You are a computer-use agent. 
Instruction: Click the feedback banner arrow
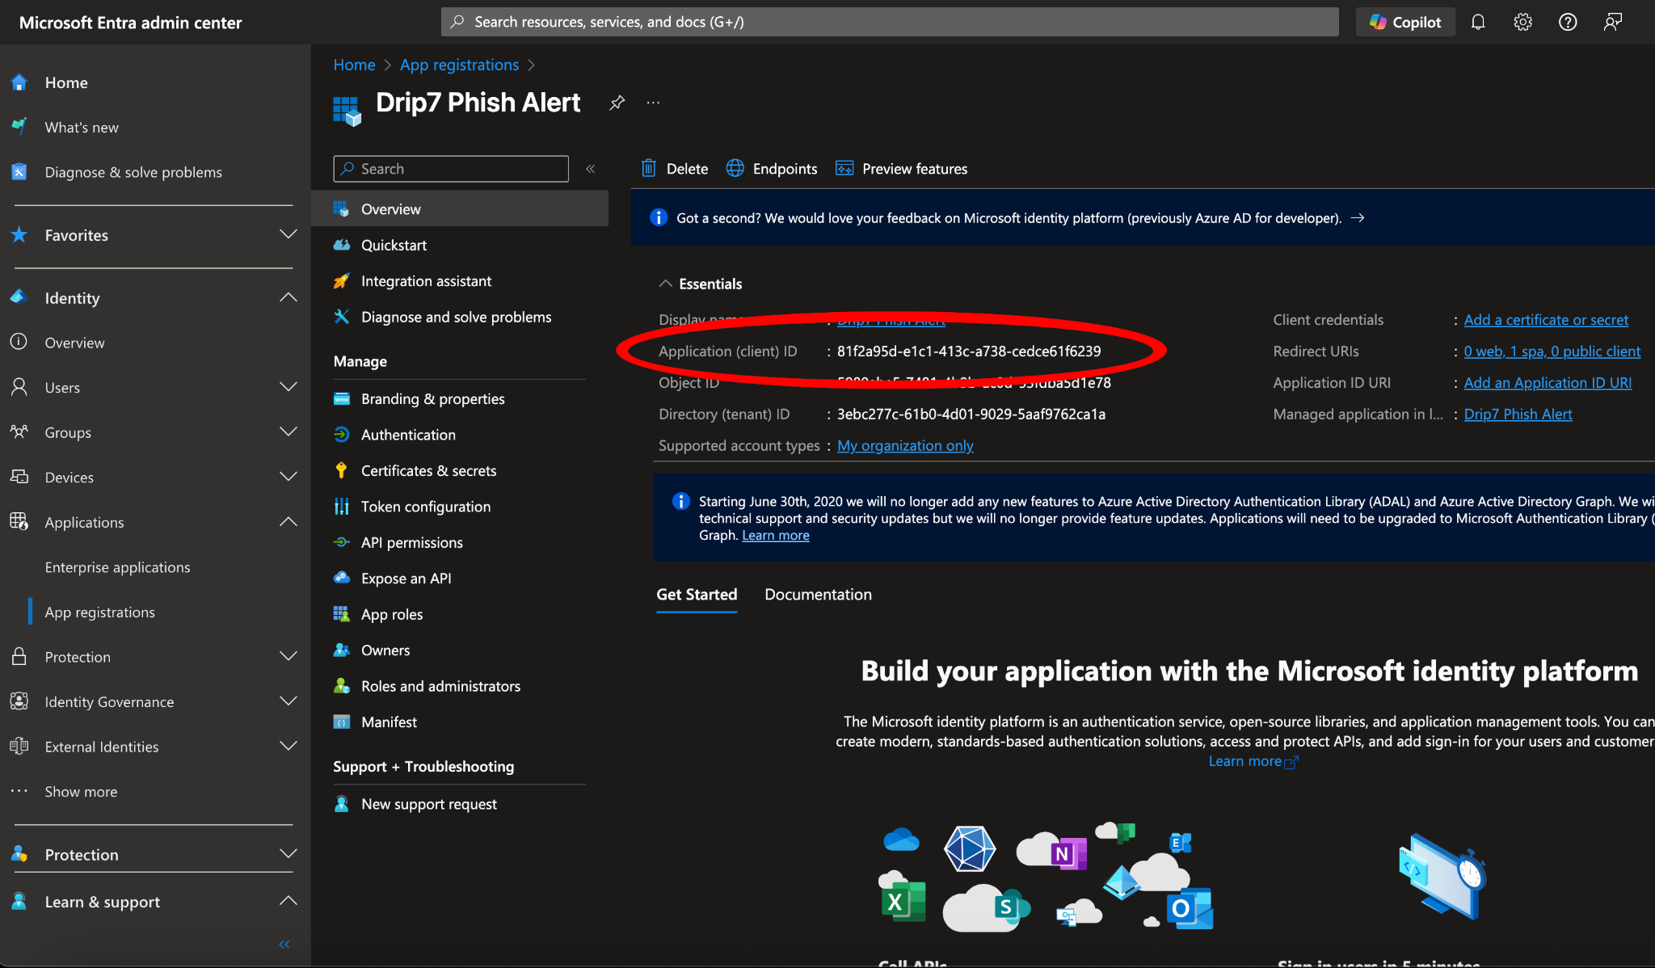click(x=1358, y=218)
